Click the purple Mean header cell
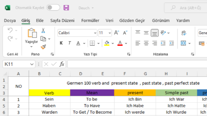The width and height of the screenshot is (207, 116). [x=92, y=93]
